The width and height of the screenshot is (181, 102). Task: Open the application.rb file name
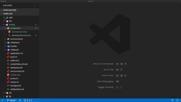tap(17, 53)
